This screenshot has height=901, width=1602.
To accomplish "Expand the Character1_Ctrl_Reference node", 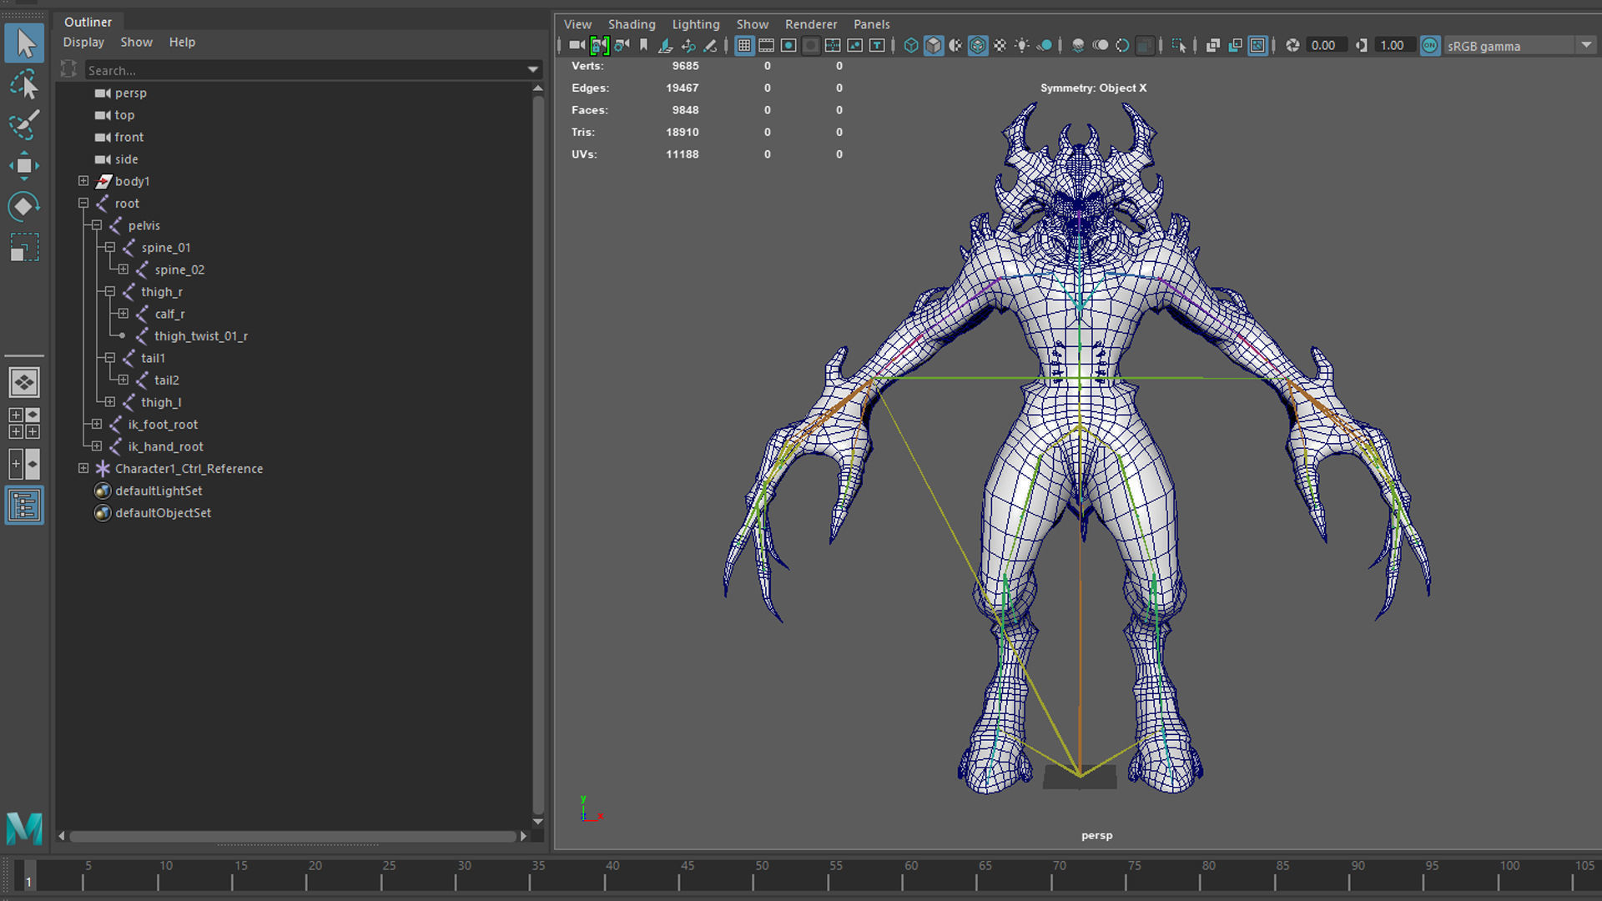I will tap(83, 469).
